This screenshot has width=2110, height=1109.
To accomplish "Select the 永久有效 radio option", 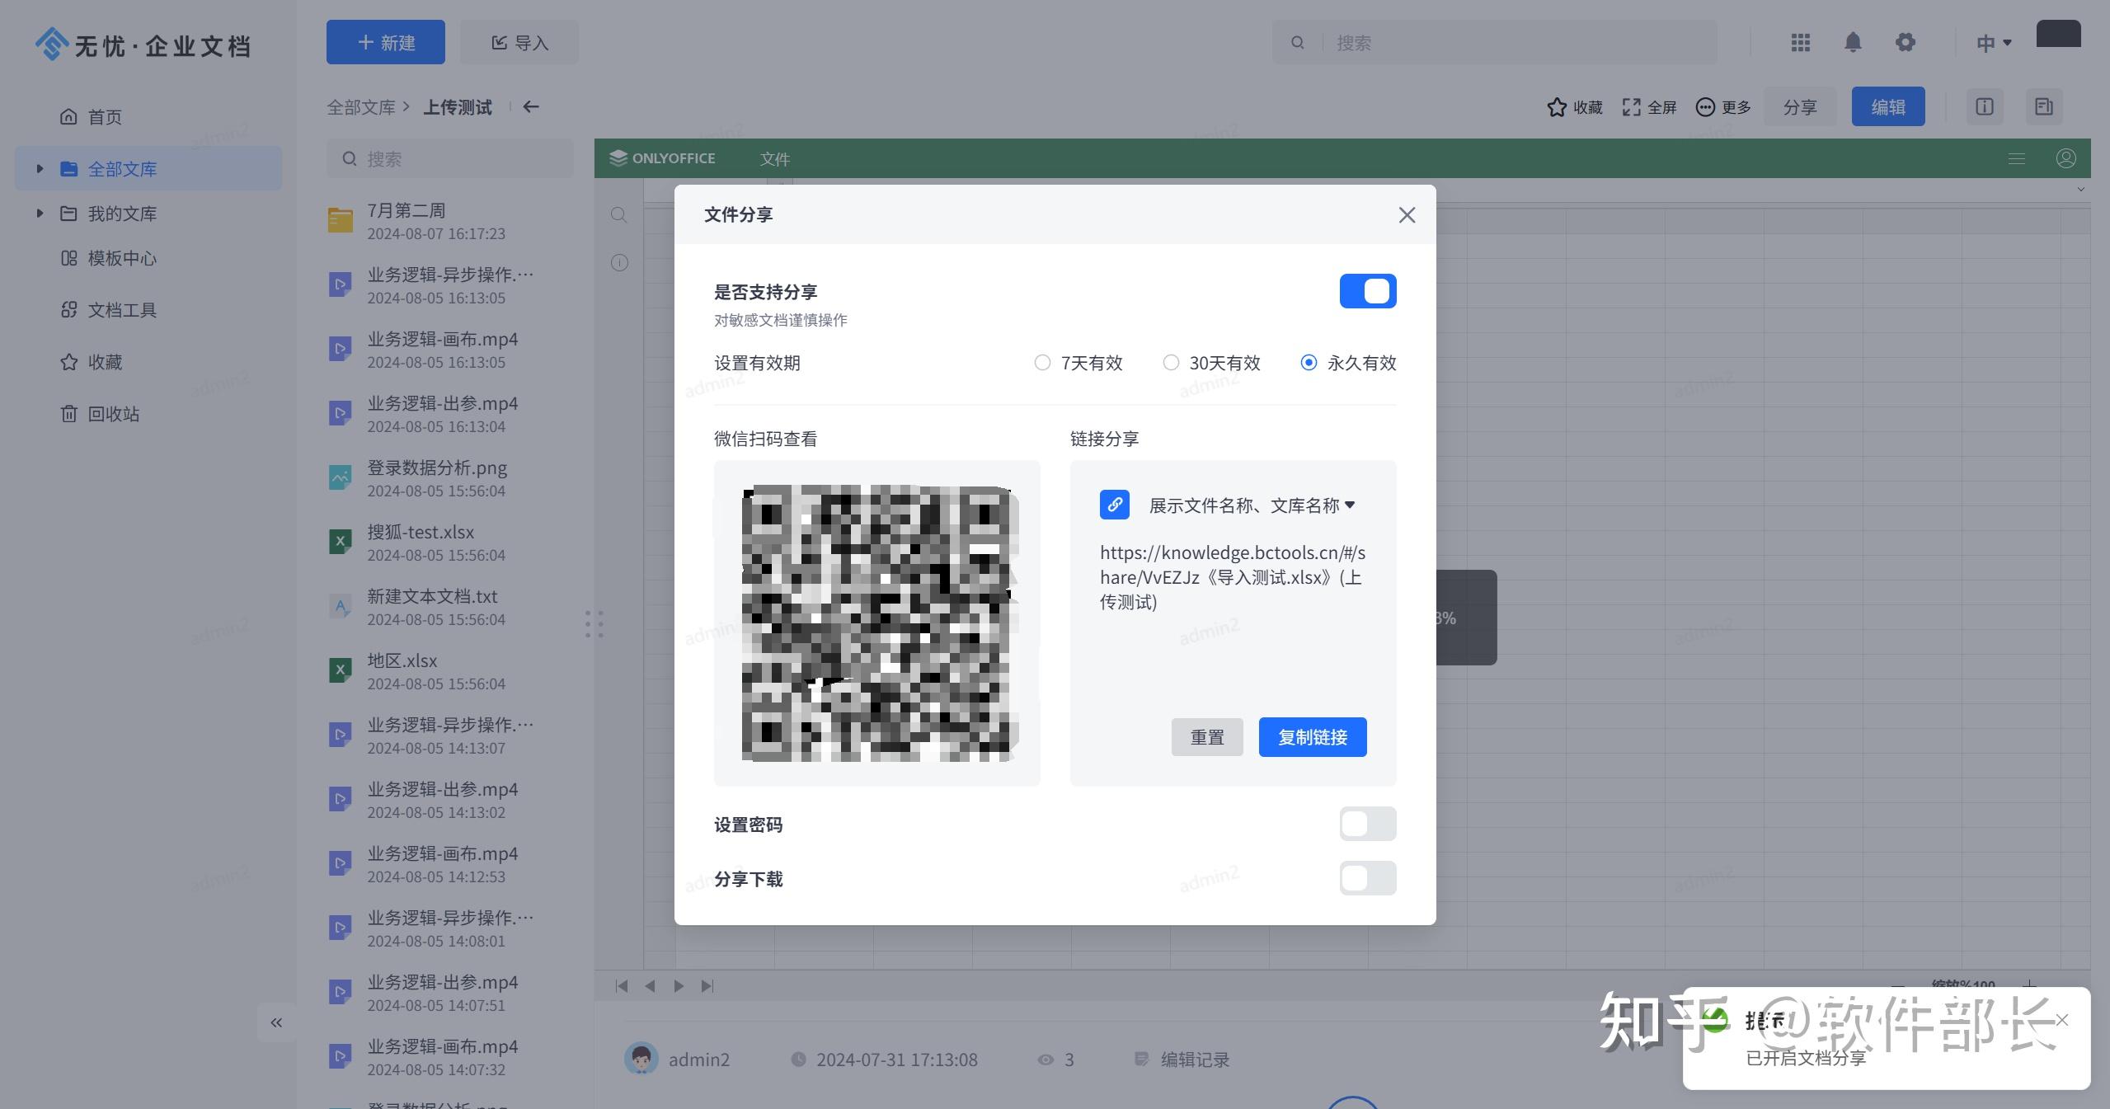I will point(1348,363).
